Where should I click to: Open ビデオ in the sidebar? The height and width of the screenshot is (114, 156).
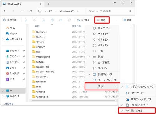click(x=10, y=79)
